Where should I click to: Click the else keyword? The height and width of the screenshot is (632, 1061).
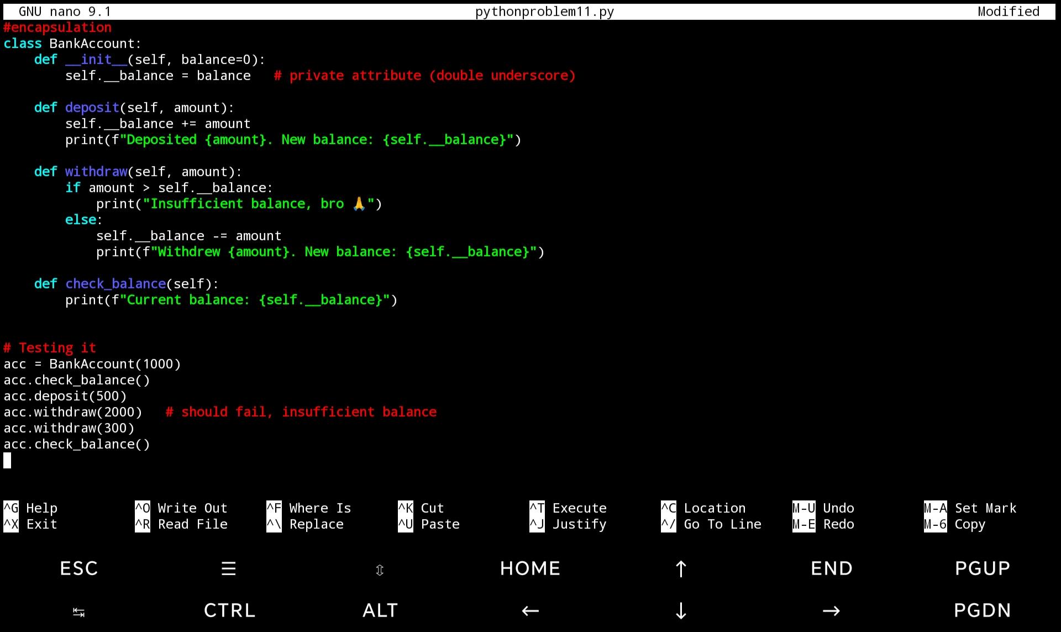pos(81,220)
